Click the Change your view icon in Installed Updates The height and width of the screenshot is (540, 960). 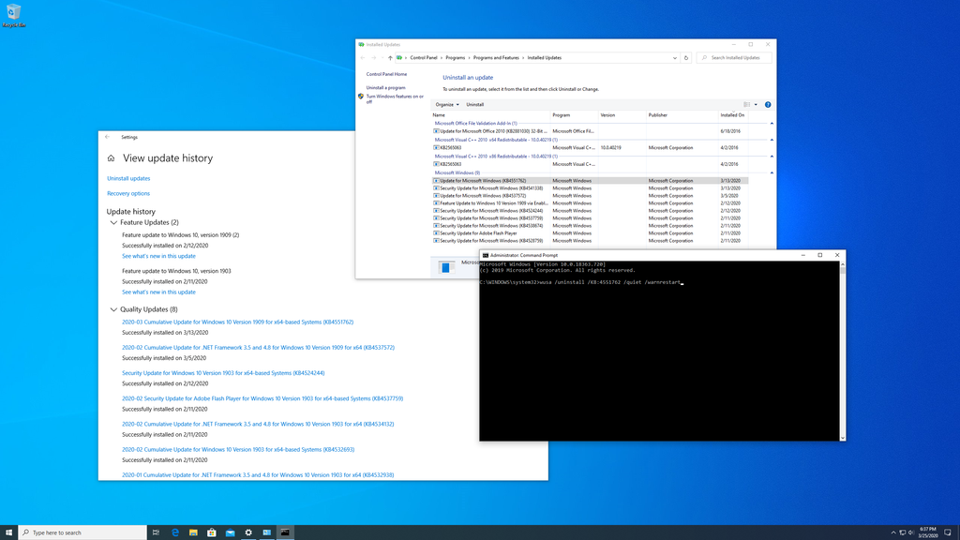click(746, 104)
